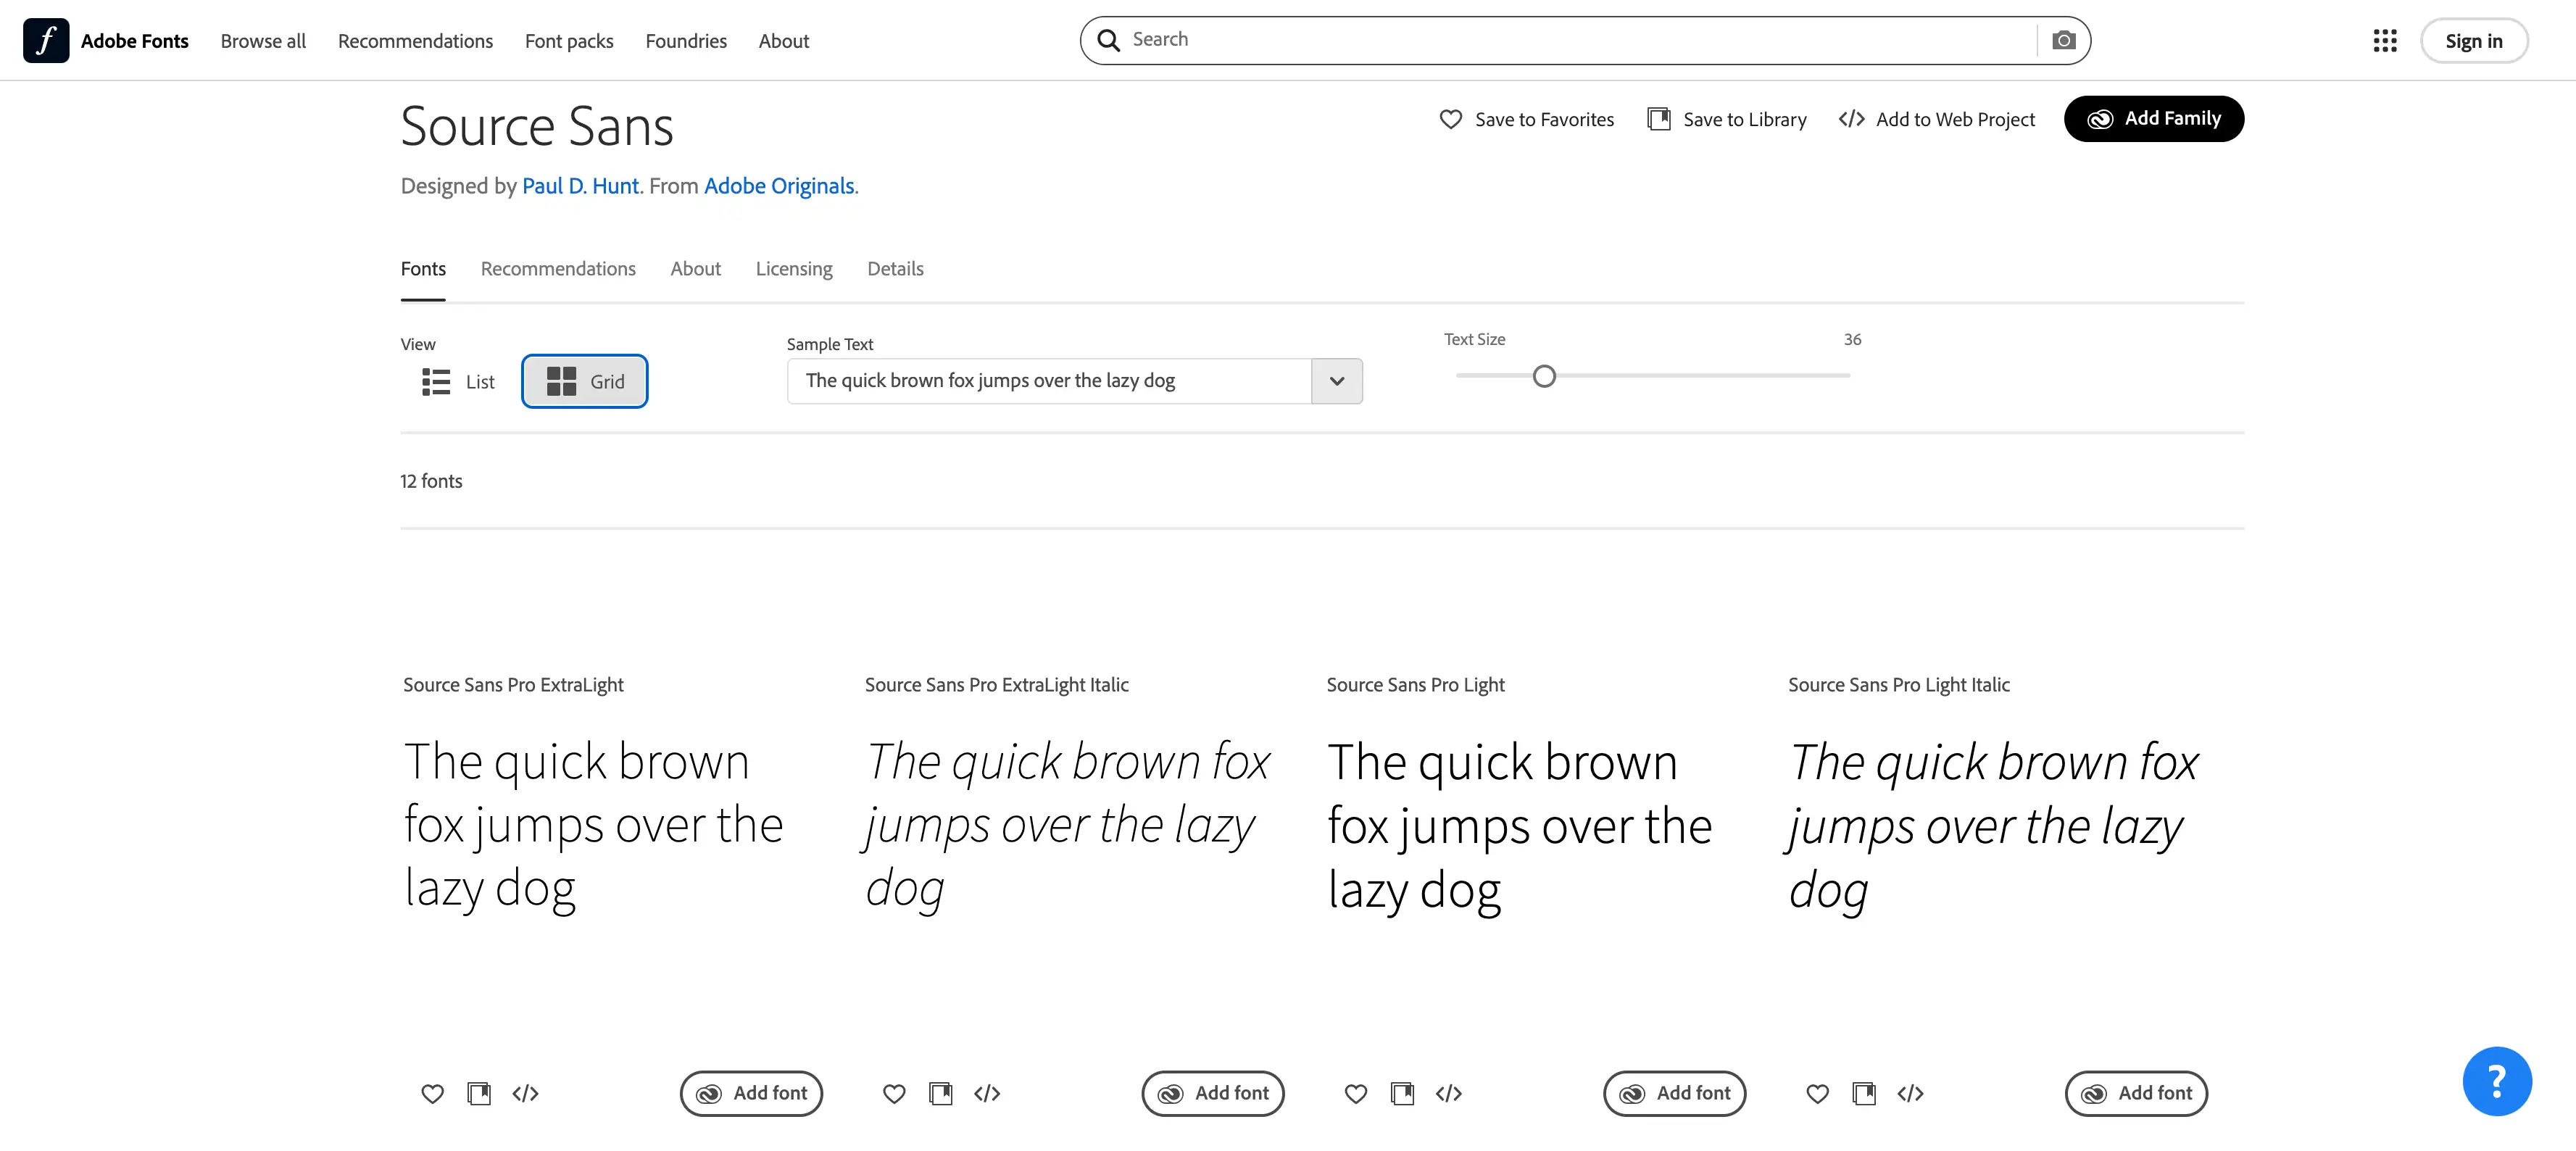Open Font packs in top navigation
The image size is (2576, 1151).
click(569, 41)
